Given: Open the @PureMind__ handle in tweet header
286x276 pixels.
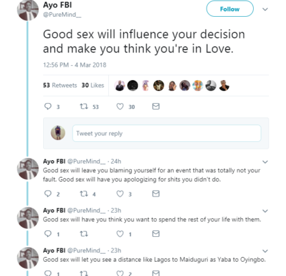Looking at the screenshot, I should pyautogui.click(x=62, y=15).
